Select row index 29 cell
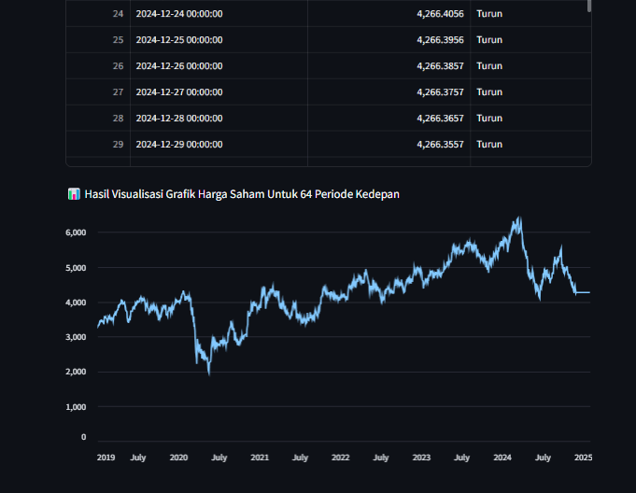Image resolution: width=636 pixels, height=493 pixels. pos(98,145)
